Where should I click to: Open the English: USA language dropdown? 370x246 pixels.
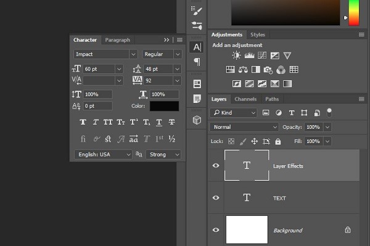tap(103, 155)
